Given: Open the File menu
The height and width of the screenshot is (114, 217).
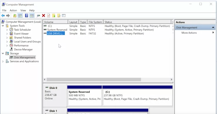Looking at the screenshot, I should point(4,10).
